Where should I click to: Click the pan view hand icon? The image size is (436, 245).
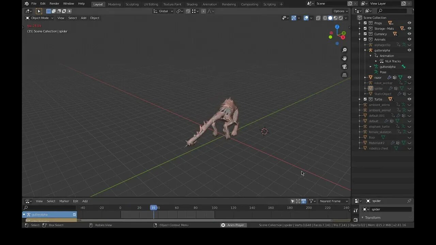pos(344,58)
